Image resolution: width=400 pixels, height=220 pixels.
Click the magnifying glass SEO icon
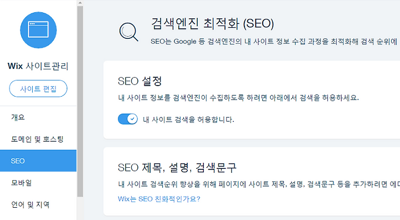click(x=128, y=32)
